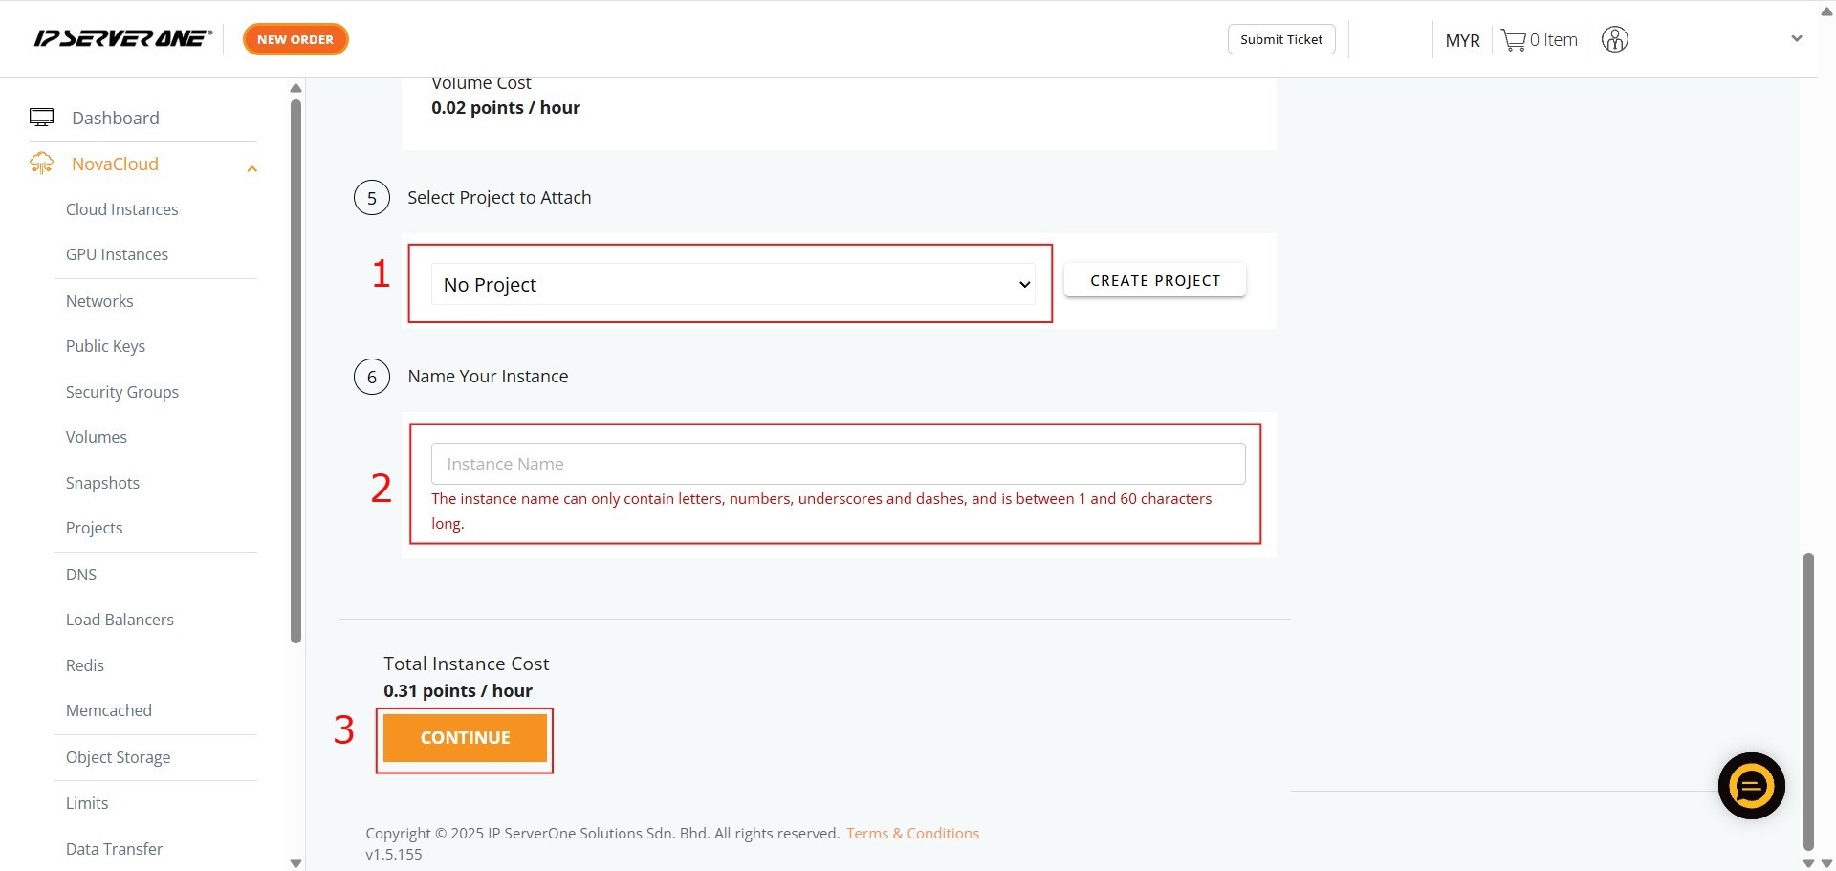Click the IP ServerOne logo
The image size is (1836, 871).
pos(122,39)
